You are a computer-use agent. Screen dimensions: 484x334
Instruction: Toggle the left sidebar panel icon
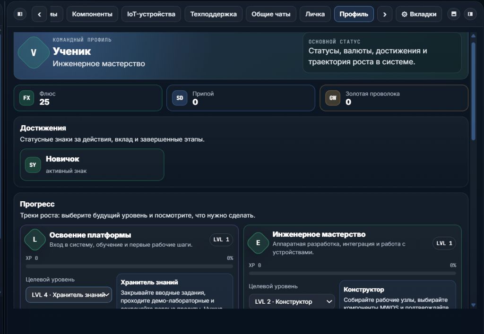click(20, 14)
